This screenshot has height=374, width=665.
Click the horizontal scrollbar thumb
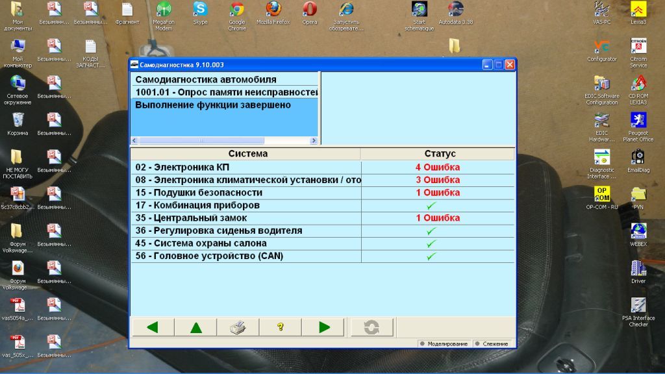[201, 140]
